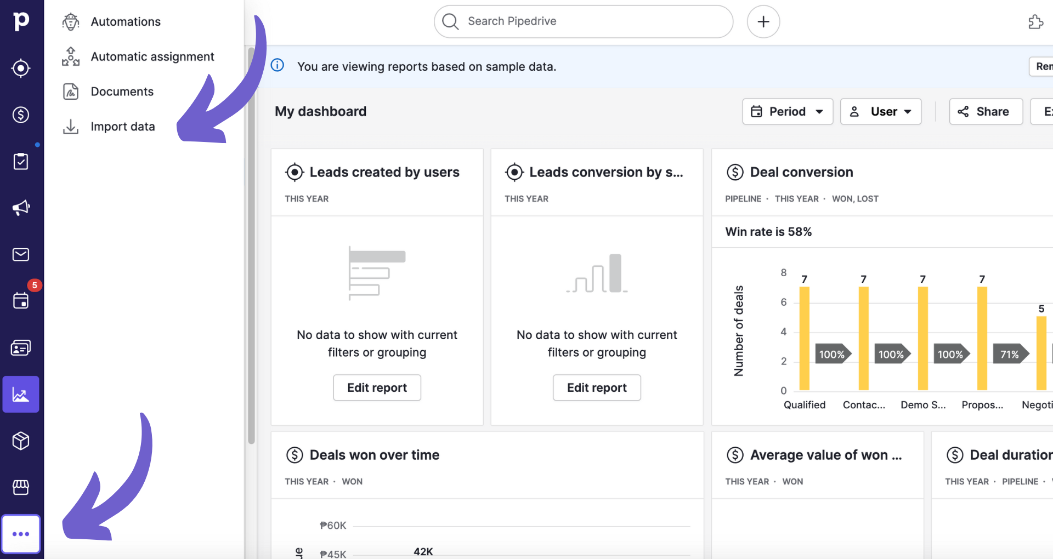
Task: Select Documents menu item
Action: click(x=122, y=92)
